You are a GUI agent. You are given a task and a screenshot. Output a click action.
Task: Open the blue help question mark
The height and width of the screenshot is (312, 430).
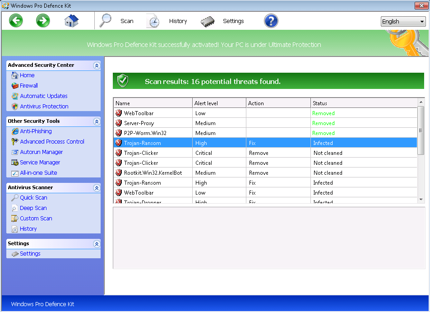[271, 21]
